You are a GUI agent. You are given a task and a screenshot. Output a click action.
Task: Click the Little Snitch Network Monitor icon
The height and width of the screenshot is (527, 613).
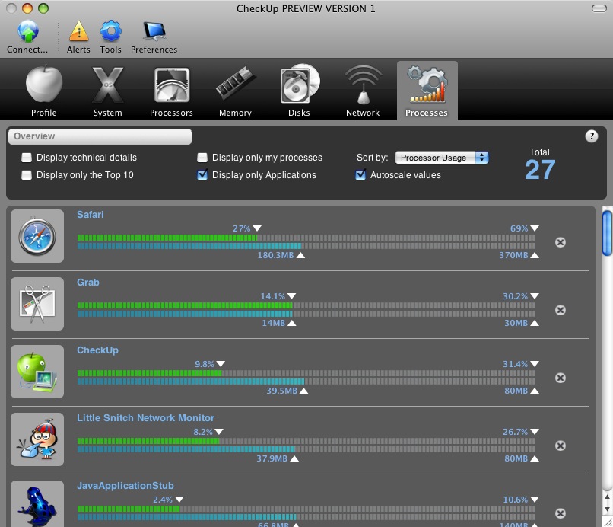37,439
